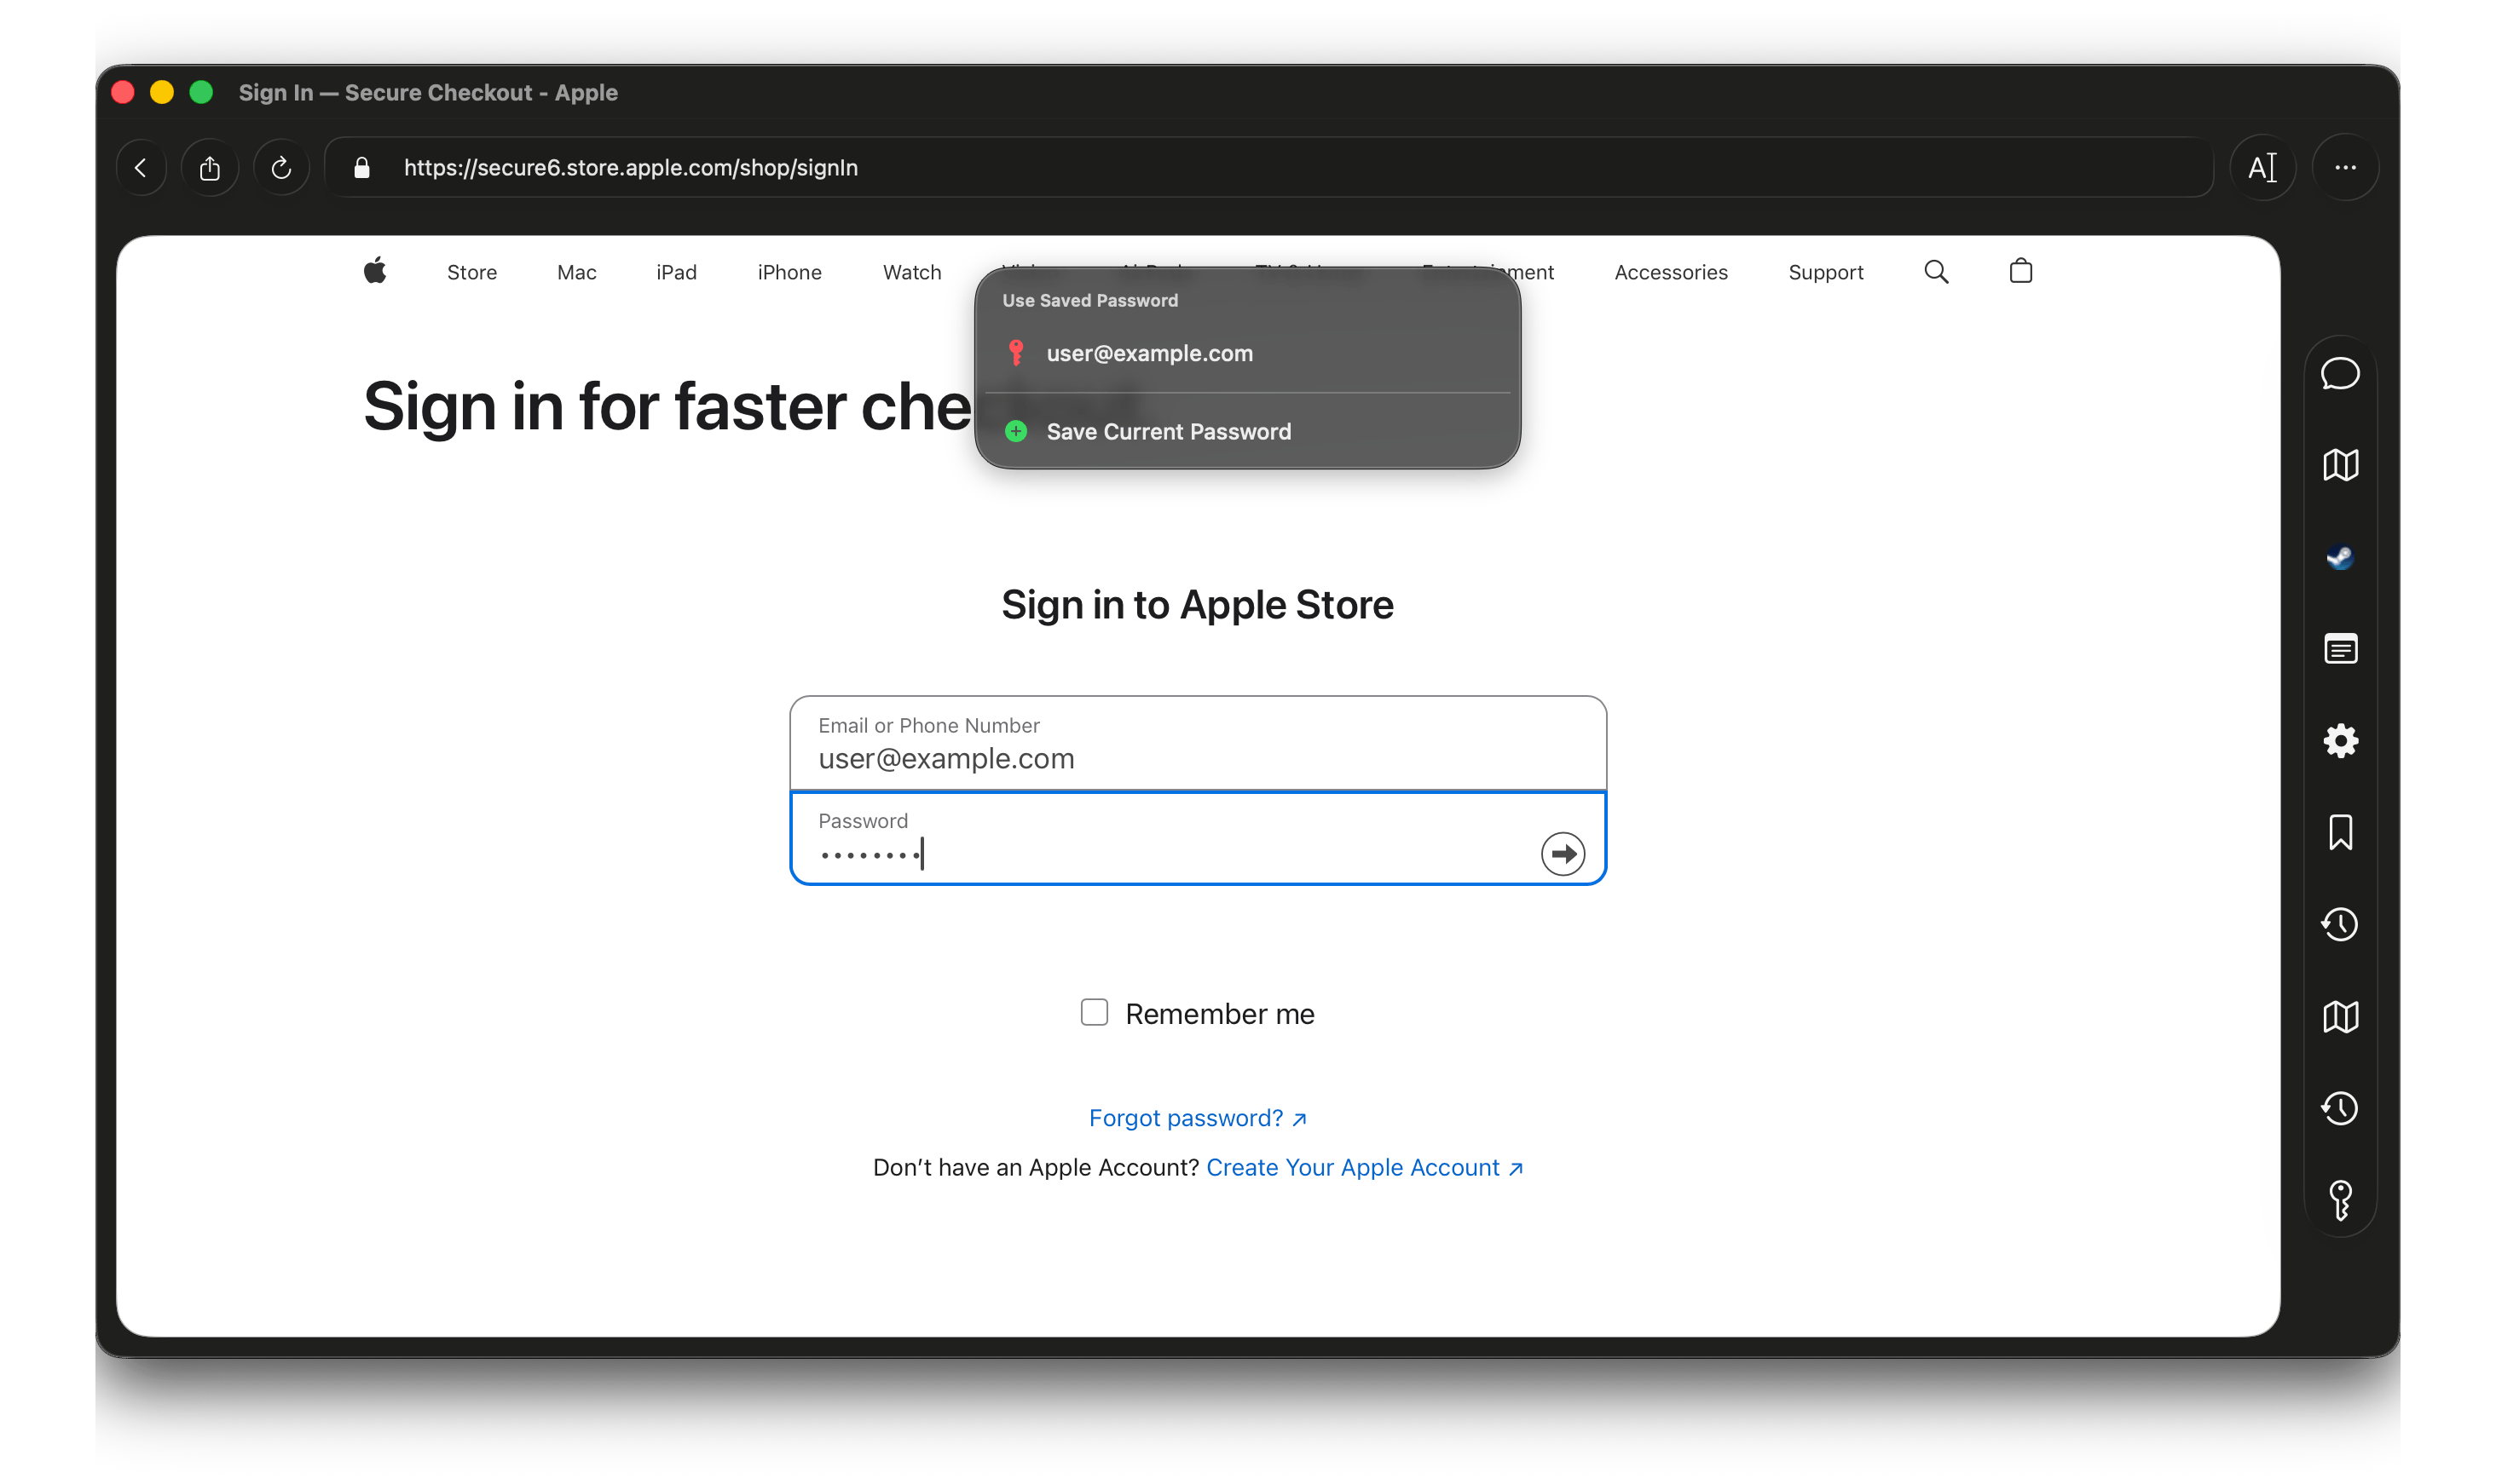Screen dimensions: 2496x1484
Task: Reload the page with the refresh icon
Action: (x=281, y=168)
